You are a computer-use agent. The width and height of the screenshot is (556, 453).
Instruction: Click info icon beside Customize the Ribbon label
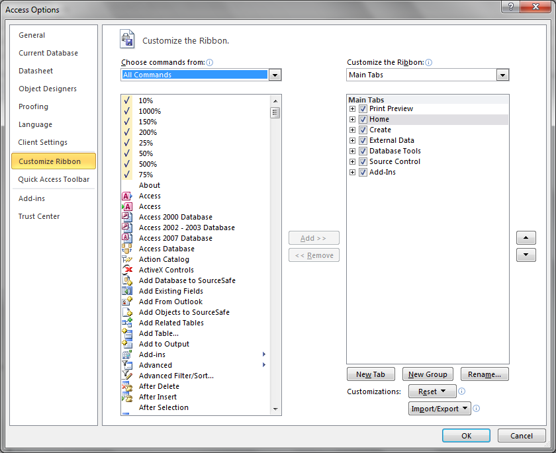pos(428,62)
